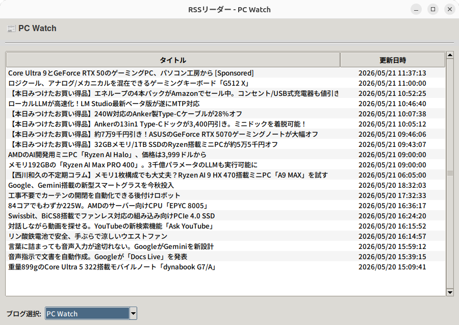Select the 対話しながら動画を探せる Ask YouTube row

[x=225, y=226]
